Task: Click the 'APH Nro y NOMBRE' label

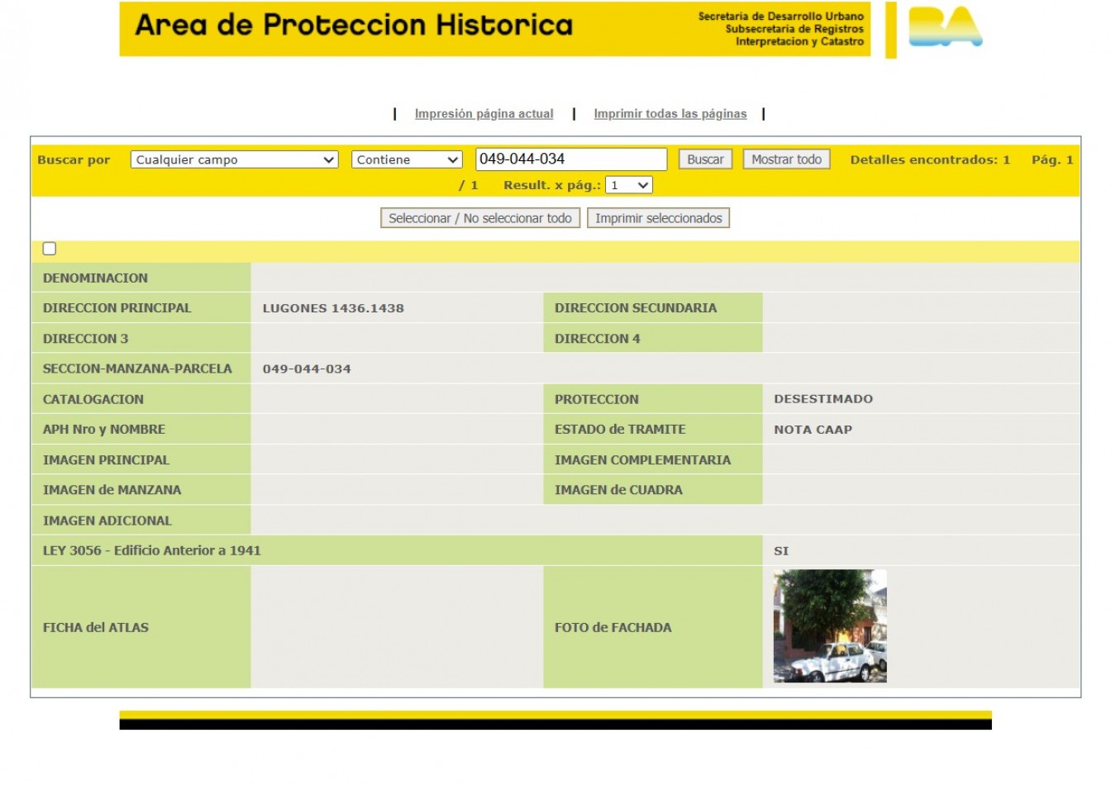Action: point(104,430)
